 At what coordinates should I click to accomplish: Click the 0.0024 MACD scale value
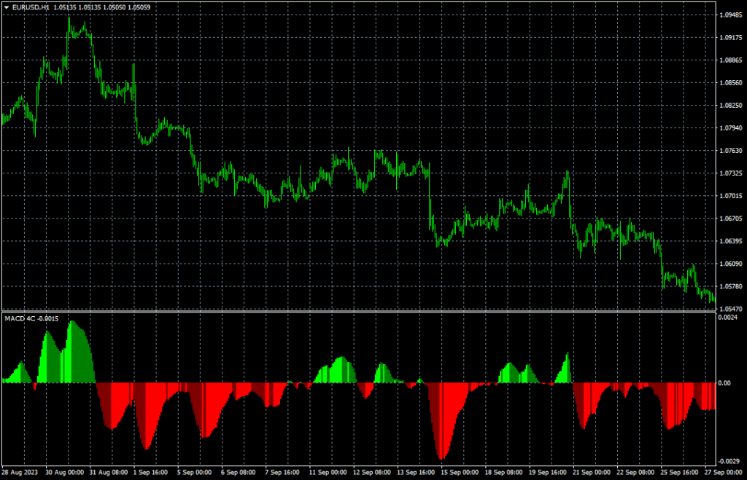727,318
